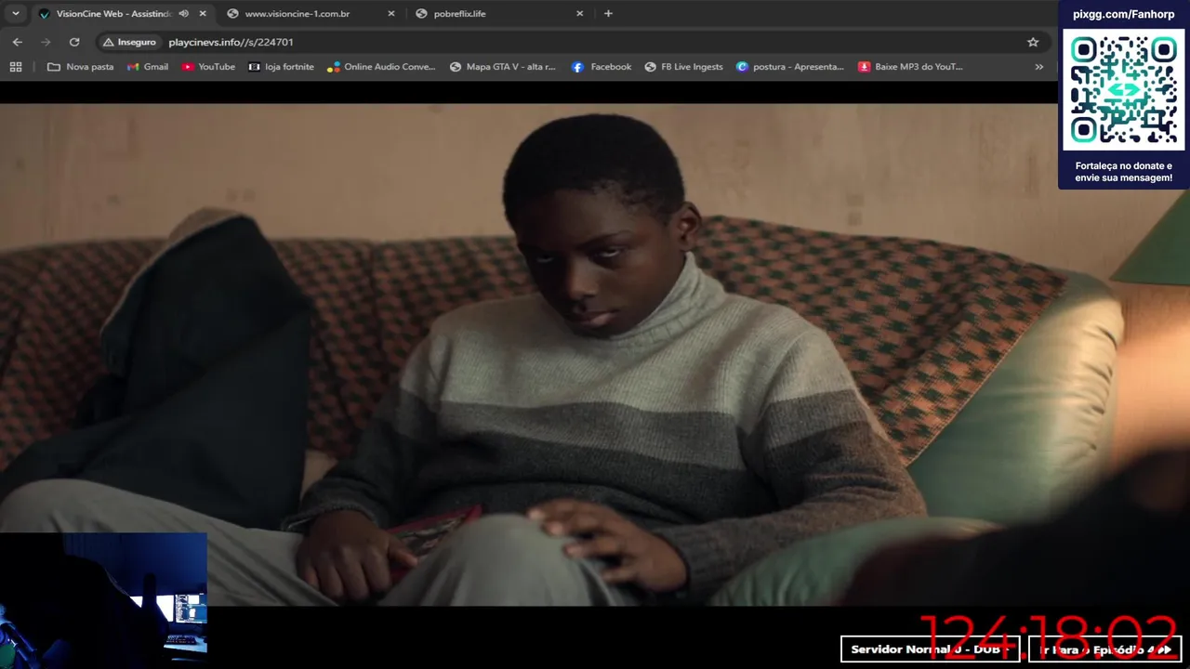The height and width of the screenshot is (669, 1190).
Task: Open the Nova pasta bookmark folder
Action: (80, 67)
